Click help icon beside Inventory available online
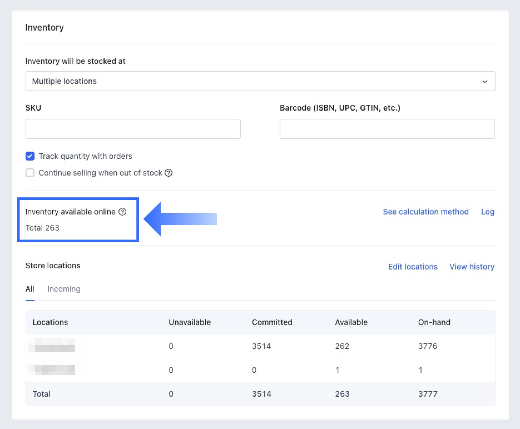The height and width of the screenshot is (429, 520). click(x=122, y=212)
